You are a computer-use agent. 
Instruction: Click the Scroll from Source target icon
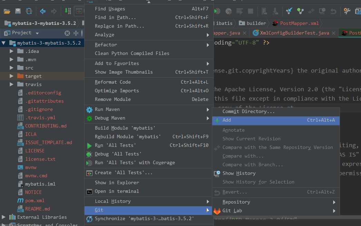(67, 33)
